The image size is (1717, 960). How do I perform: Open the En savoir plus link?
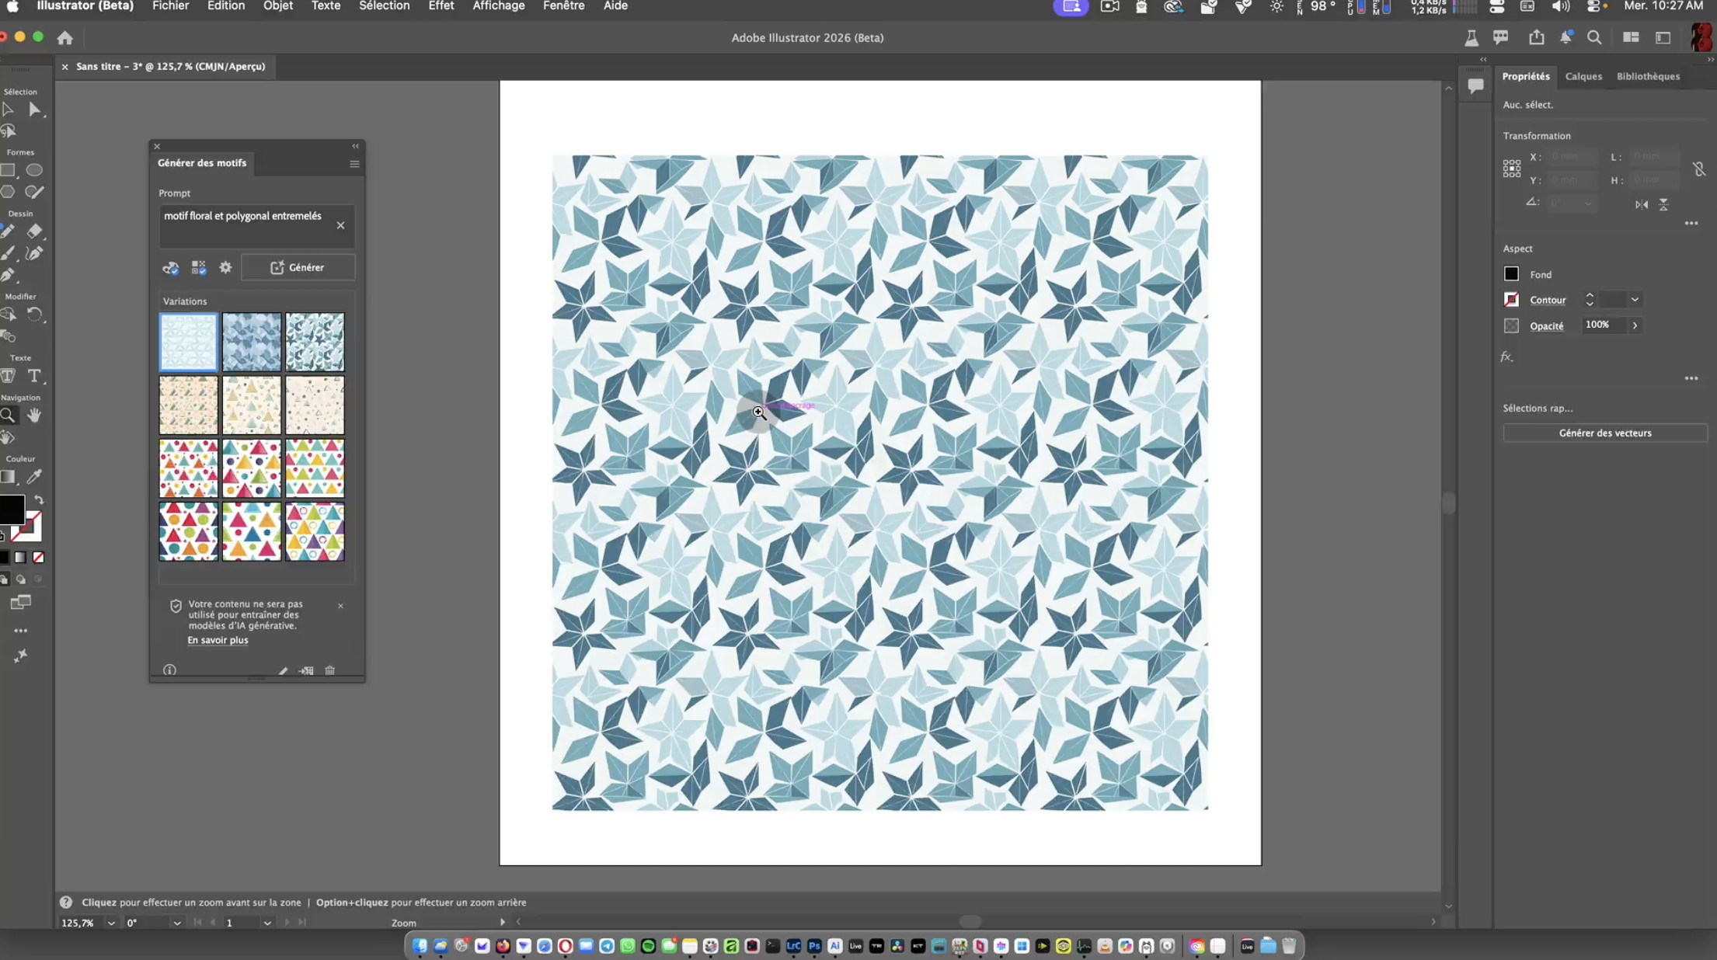tap(218, 640)
